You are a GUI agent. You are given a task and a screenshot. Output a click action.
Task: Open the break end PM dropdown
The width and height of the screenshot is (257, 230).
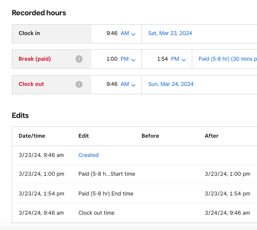(x=178, y=59)
